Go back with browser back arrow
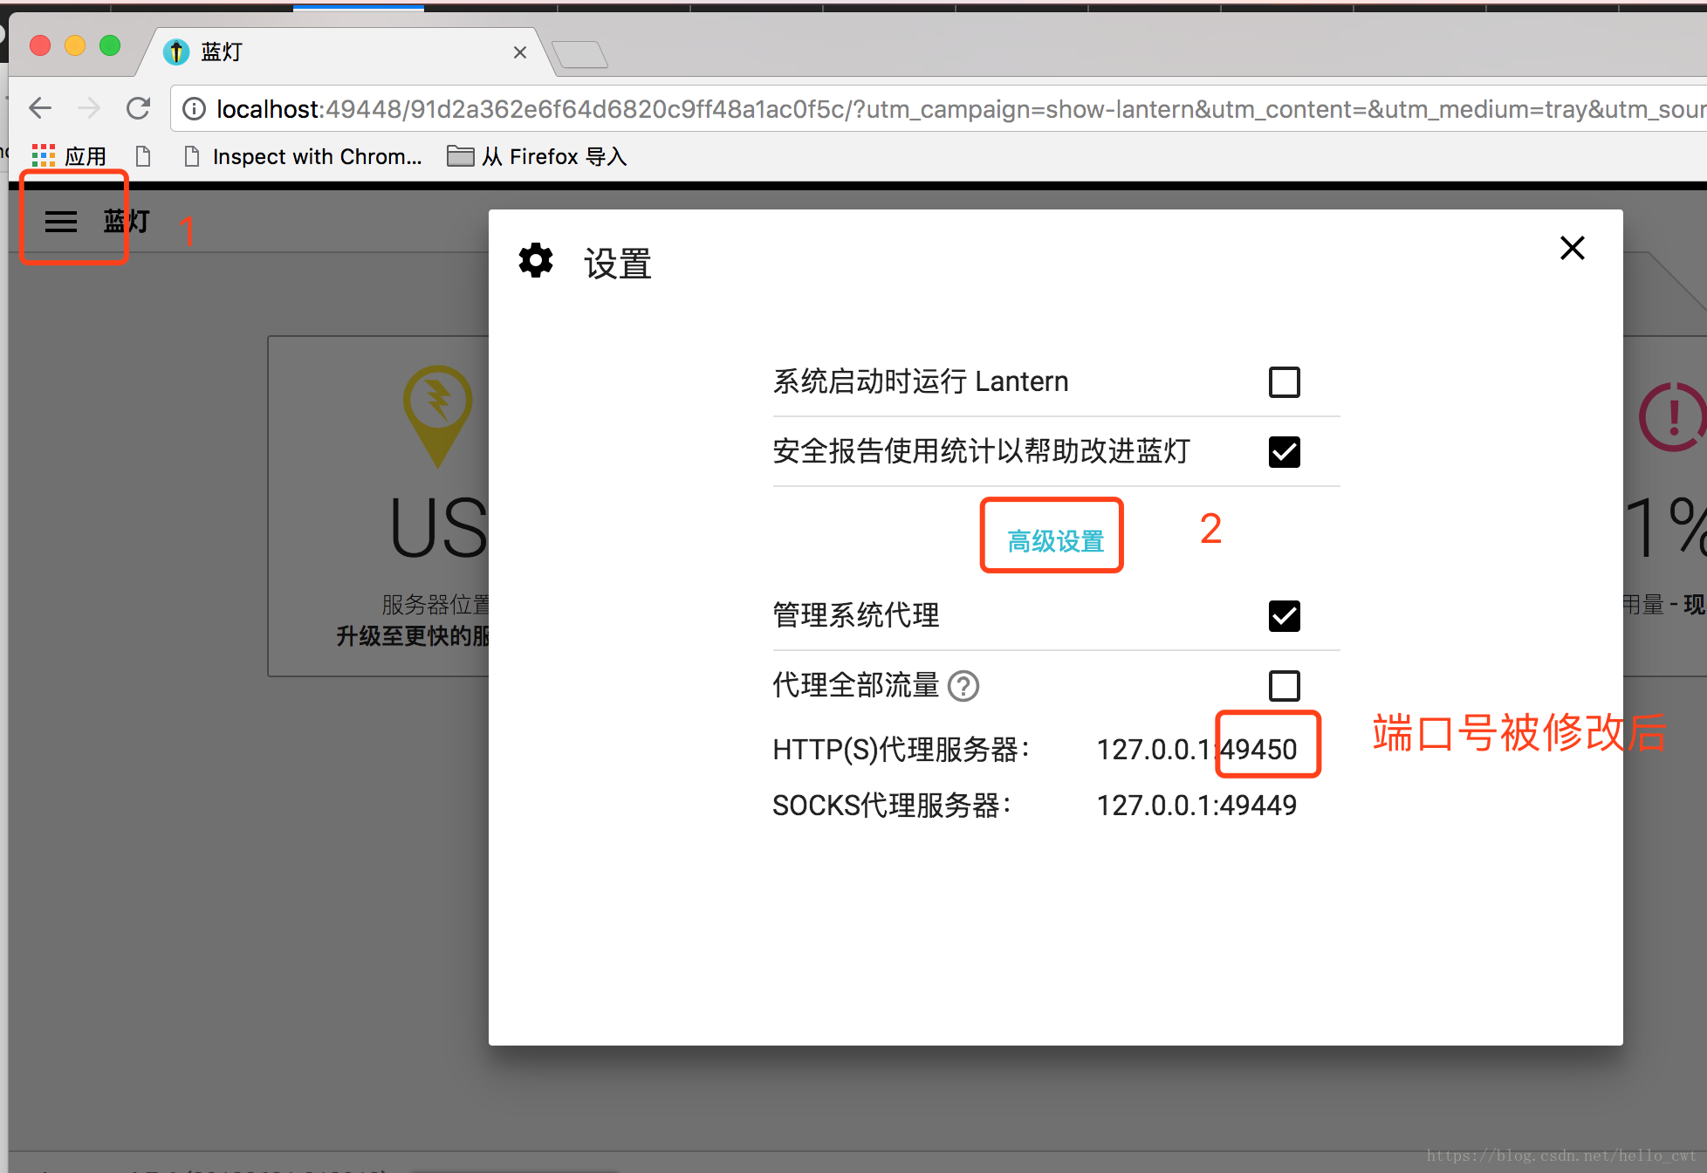Viewport: 1707px width, 1173px height. coord(40,108)
